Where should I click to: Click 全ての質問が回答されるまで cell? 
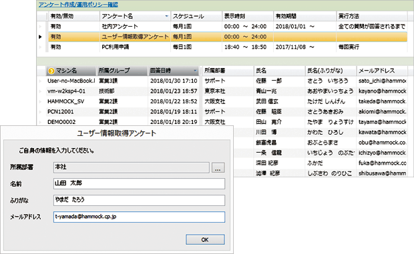(372, 27)
